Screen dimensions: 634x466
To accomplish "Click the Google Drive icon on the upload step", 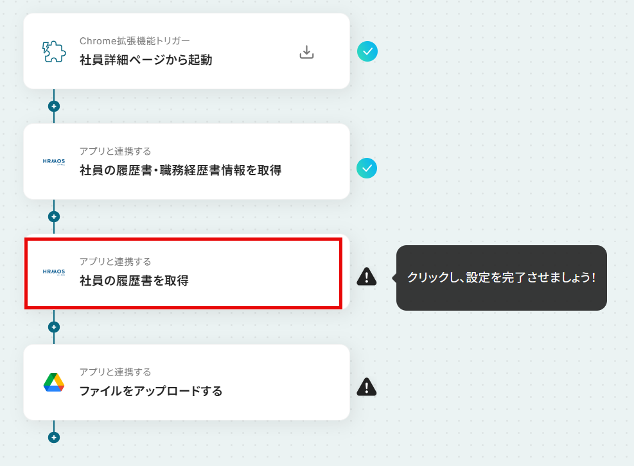I will [x=54, y=383].
